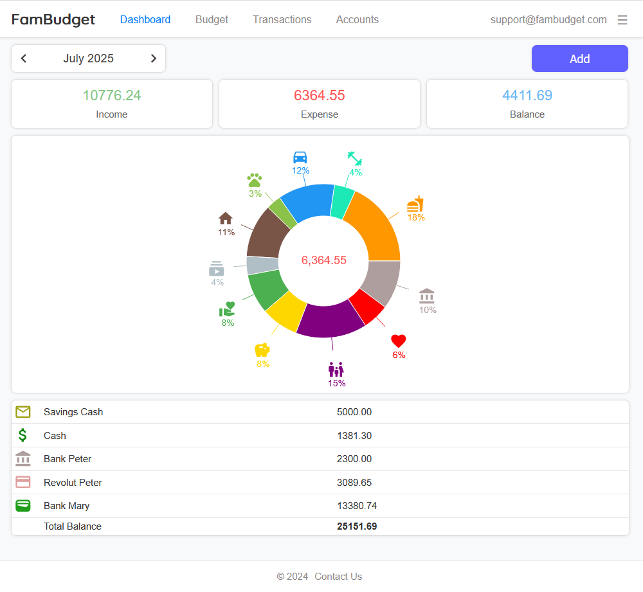Click the yellow piggy bank savings icon
Viewport: 643px width, 592px height.
point(261,349)
